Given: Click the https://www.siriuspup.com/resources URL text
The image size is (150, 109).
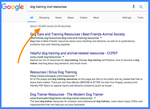Looking at the screenshot, I should coord(52,76).
